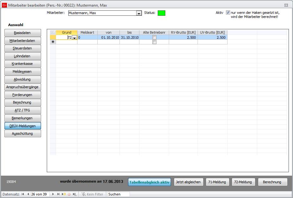Click the date 17.06.2013
293x198 pixels.
pyautogui.click(x=113, y=181)
